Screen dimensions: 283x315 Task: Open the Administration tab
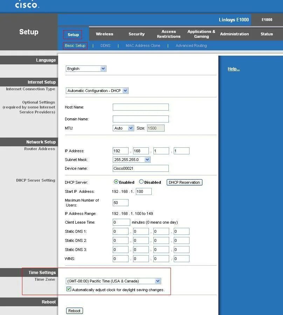[x=234, y=34]
